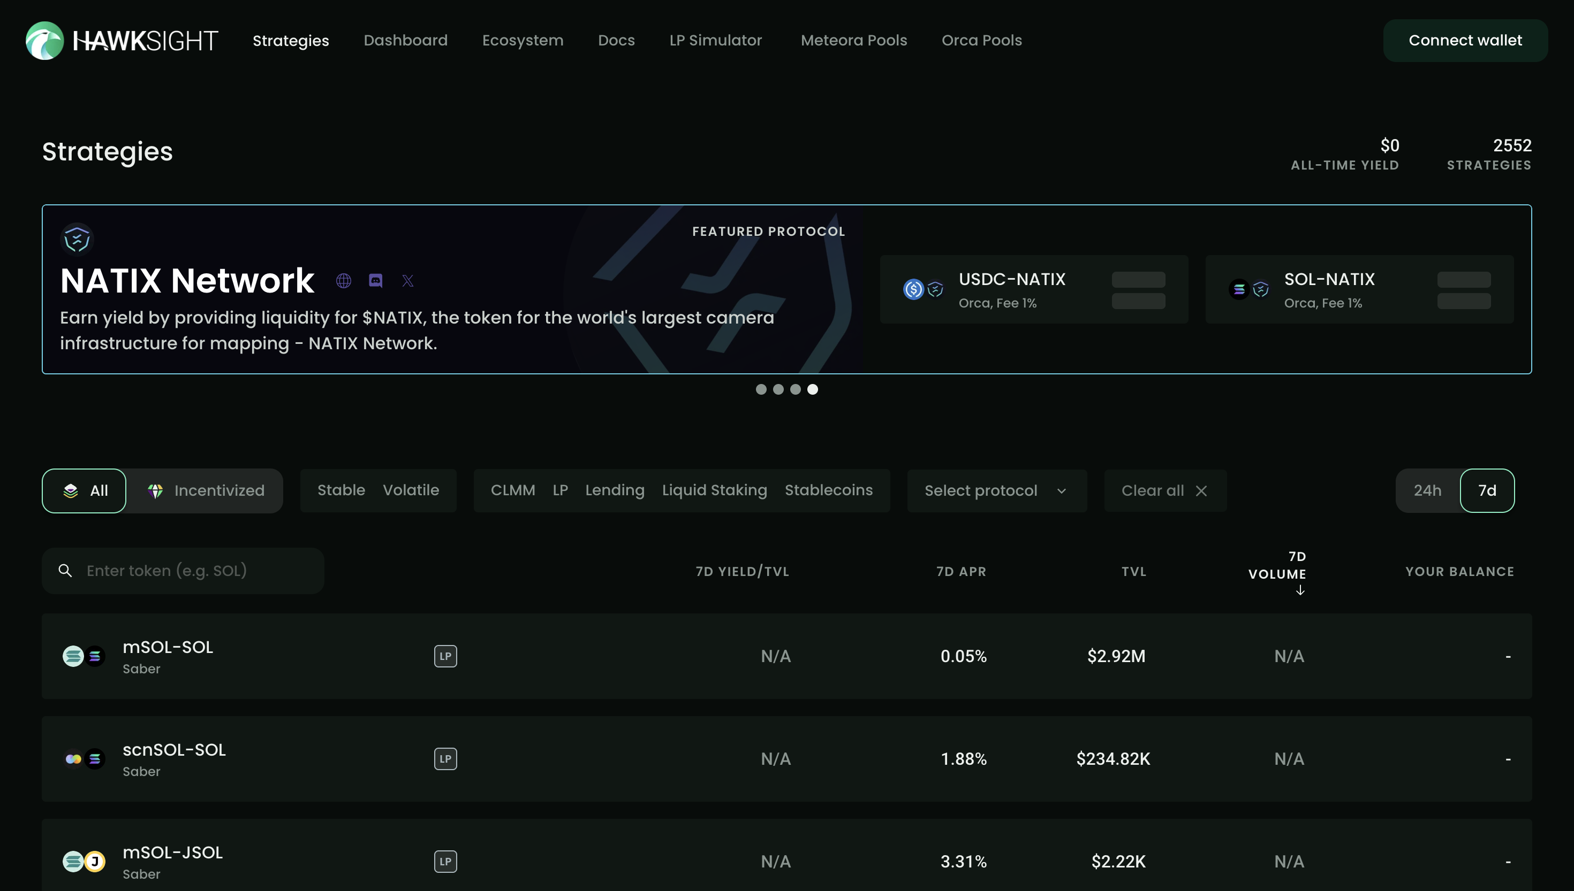The width and height of the screenshot is (1574, 891).
Task: Sort by 7D APR column header
Action: tap(961, 572)
